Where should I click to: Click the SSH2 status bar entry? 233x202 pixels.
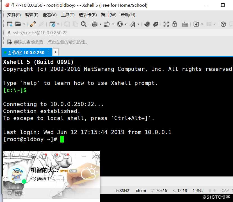coord(123,190)
